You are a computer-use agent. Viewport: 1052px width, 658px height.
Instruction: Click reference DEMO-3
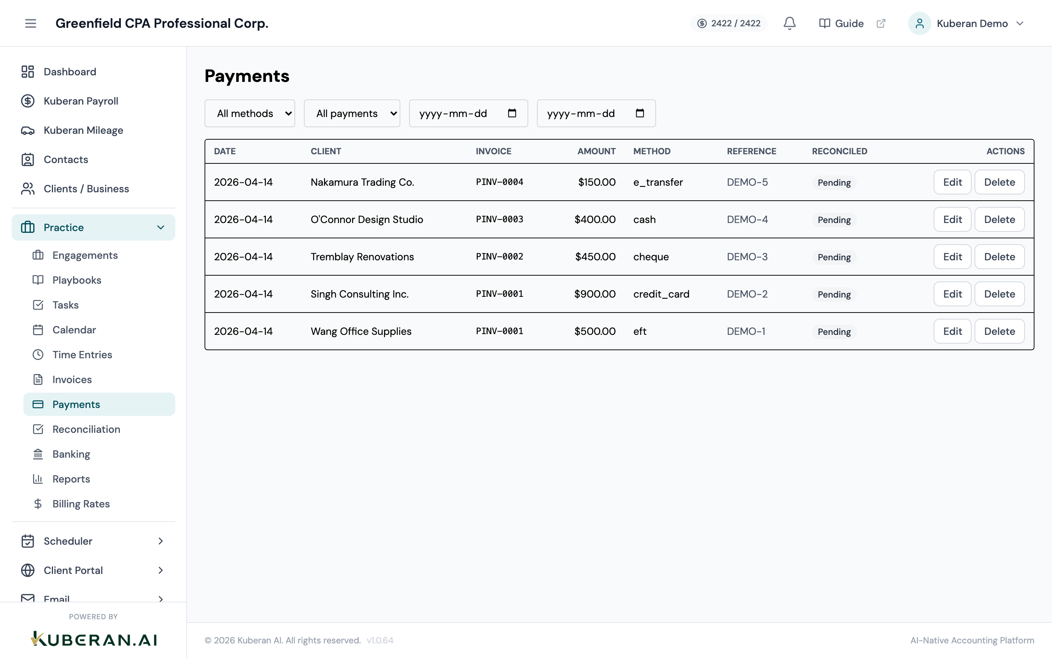(747, 257)
